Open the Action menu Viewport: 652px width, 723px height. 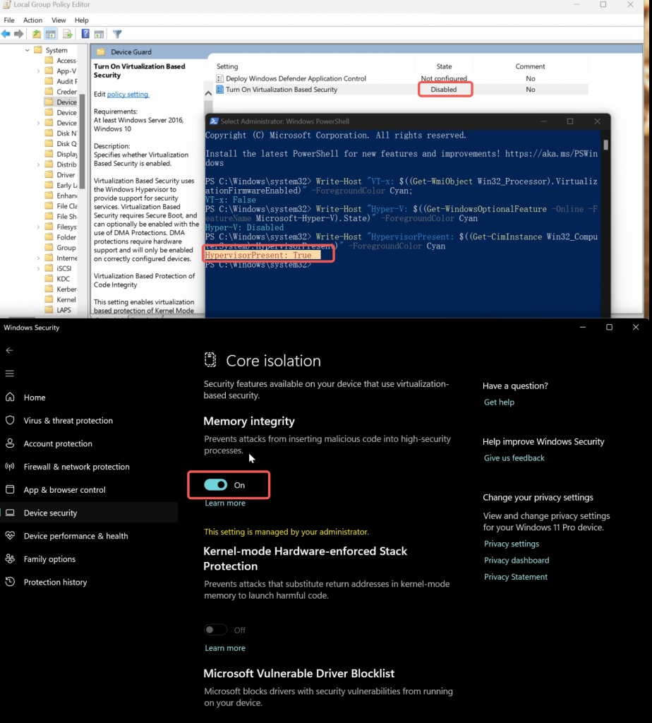(32, 20)
